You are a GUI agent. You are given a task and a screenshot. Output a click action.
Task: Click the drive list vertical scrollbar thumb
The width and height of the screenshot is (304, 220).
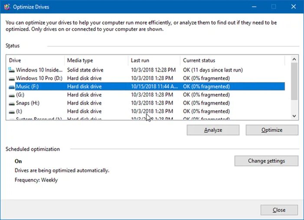click(x=294, y=81)
